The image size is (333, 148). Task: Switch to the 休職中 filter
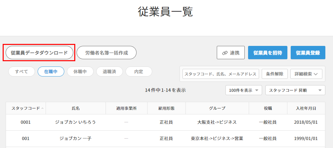(80, 72)
